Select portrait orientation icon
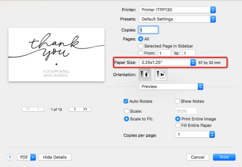This screenshot has width=242, height=167. (145, 74)
